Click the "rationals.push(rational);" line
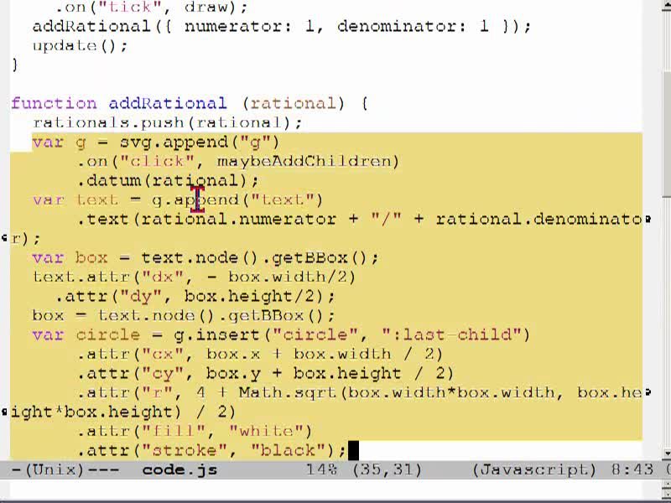 coord(167,122)
